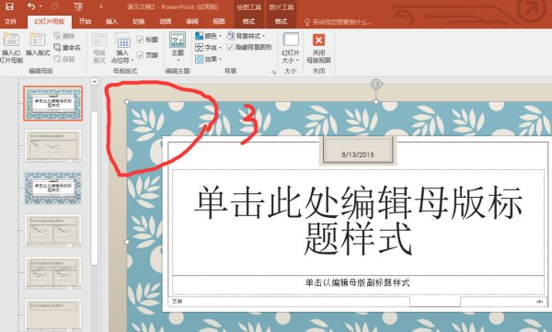
Task: Click the 页脚 footer placeholder on slide
Action: click(x=289, y=302)
